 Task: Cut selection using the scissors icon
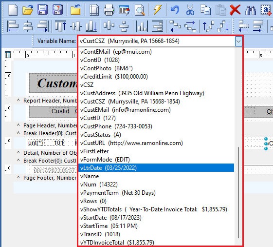click(x=190, y=10)
